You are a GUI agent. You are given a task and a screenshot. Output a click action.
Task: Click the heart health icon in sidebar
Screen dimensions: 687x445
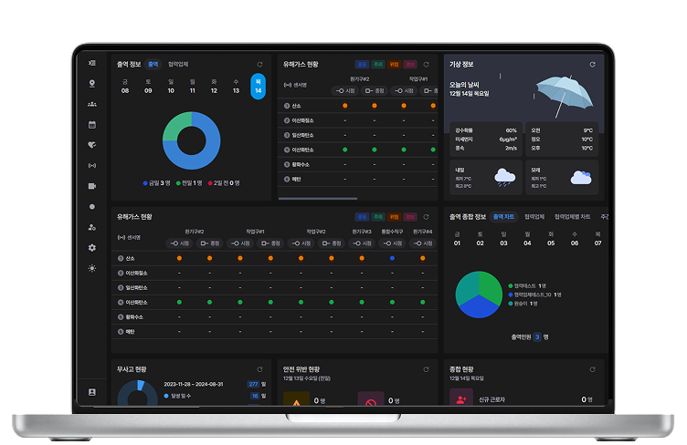tap(91, 144)
